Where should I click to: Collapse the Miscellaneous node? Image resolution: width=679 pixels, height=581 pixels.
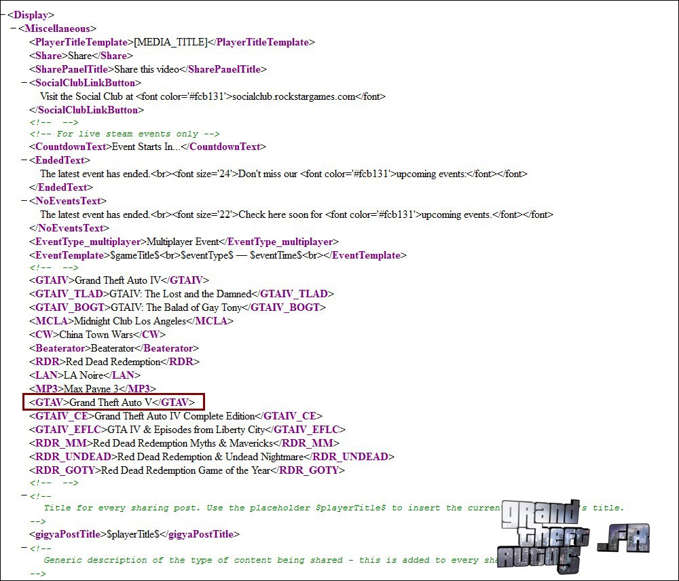[14, 29]
